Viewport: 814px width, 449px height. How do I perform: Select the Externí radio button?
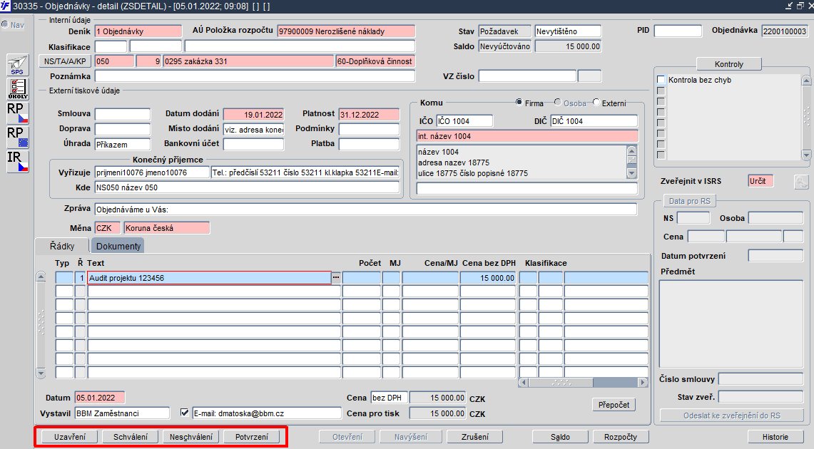[596, 102]
